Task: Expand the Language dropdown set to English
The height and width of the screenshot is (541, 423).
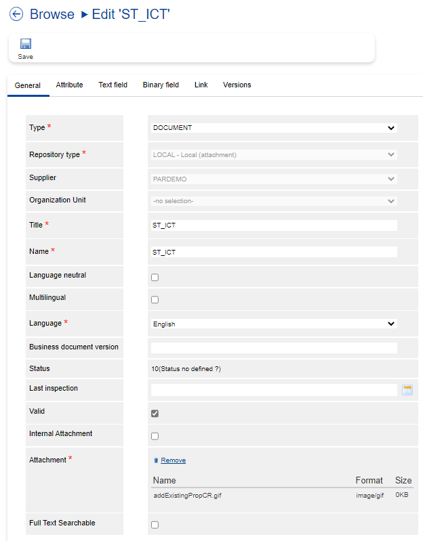Action: (x=274, y=324)
